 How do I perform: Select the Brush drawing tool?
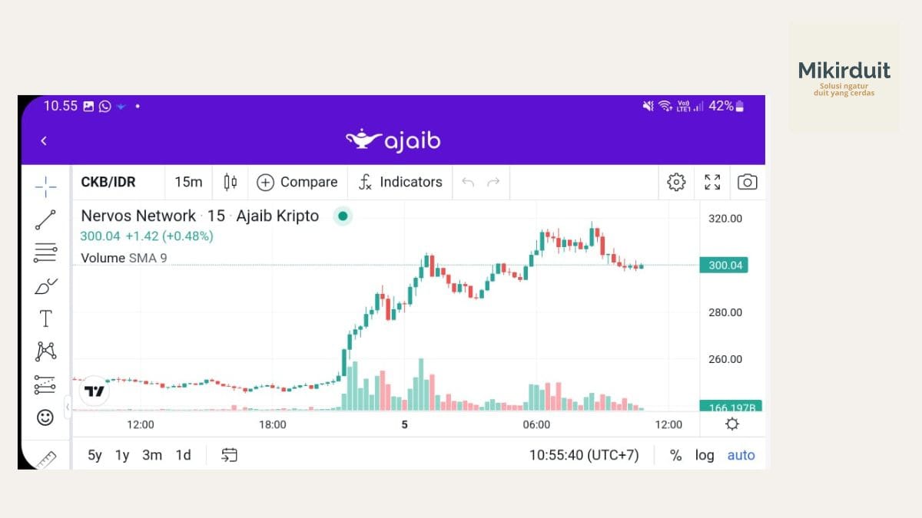[45, 285]
